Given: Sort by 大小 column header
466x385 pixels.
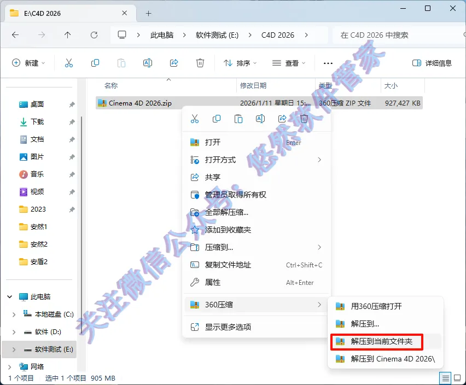Looking at the screenshot, I should coord(391,85).
